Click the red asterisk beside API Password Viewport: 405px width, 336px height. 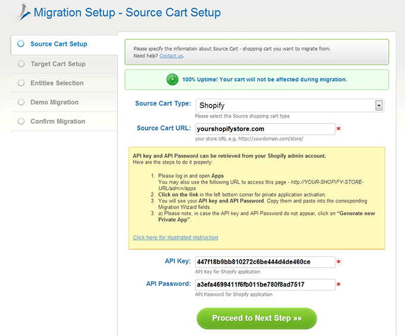339,284
